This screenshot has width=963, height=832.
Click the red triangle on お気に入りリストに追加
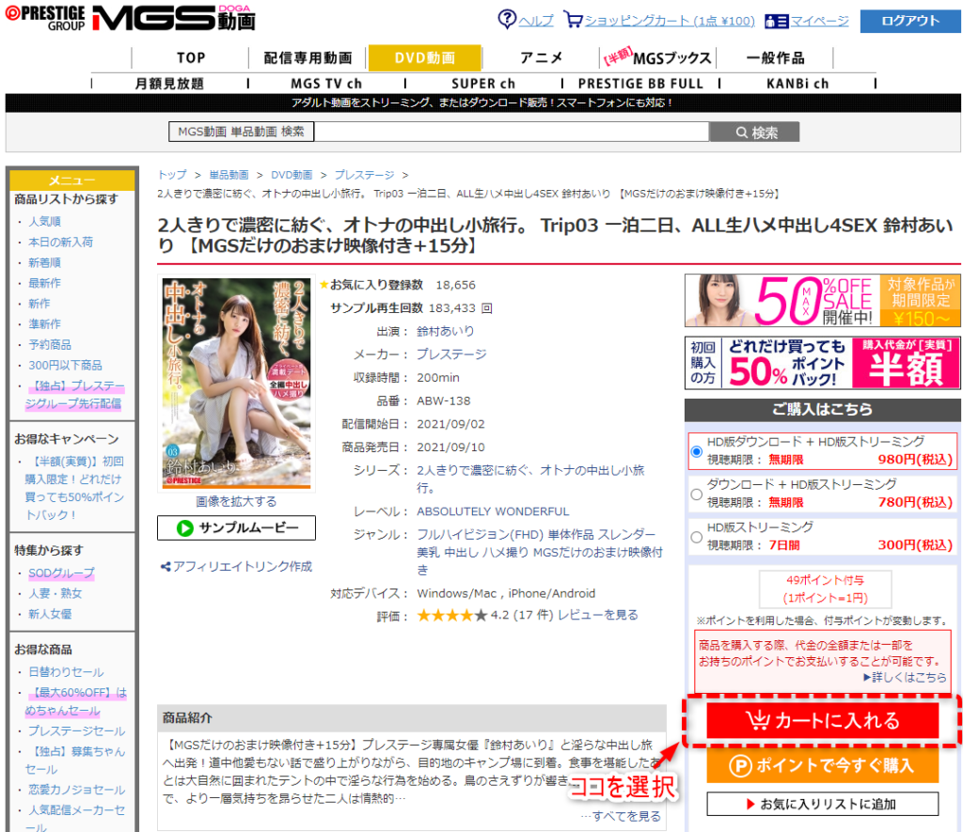pyautogui.click(x=750, y=805)
